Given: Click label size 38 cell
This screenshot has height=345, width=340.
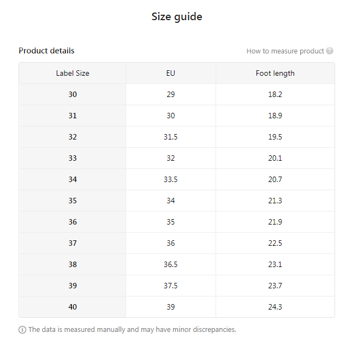Looking at the screenshot, I should click(73, 264).
